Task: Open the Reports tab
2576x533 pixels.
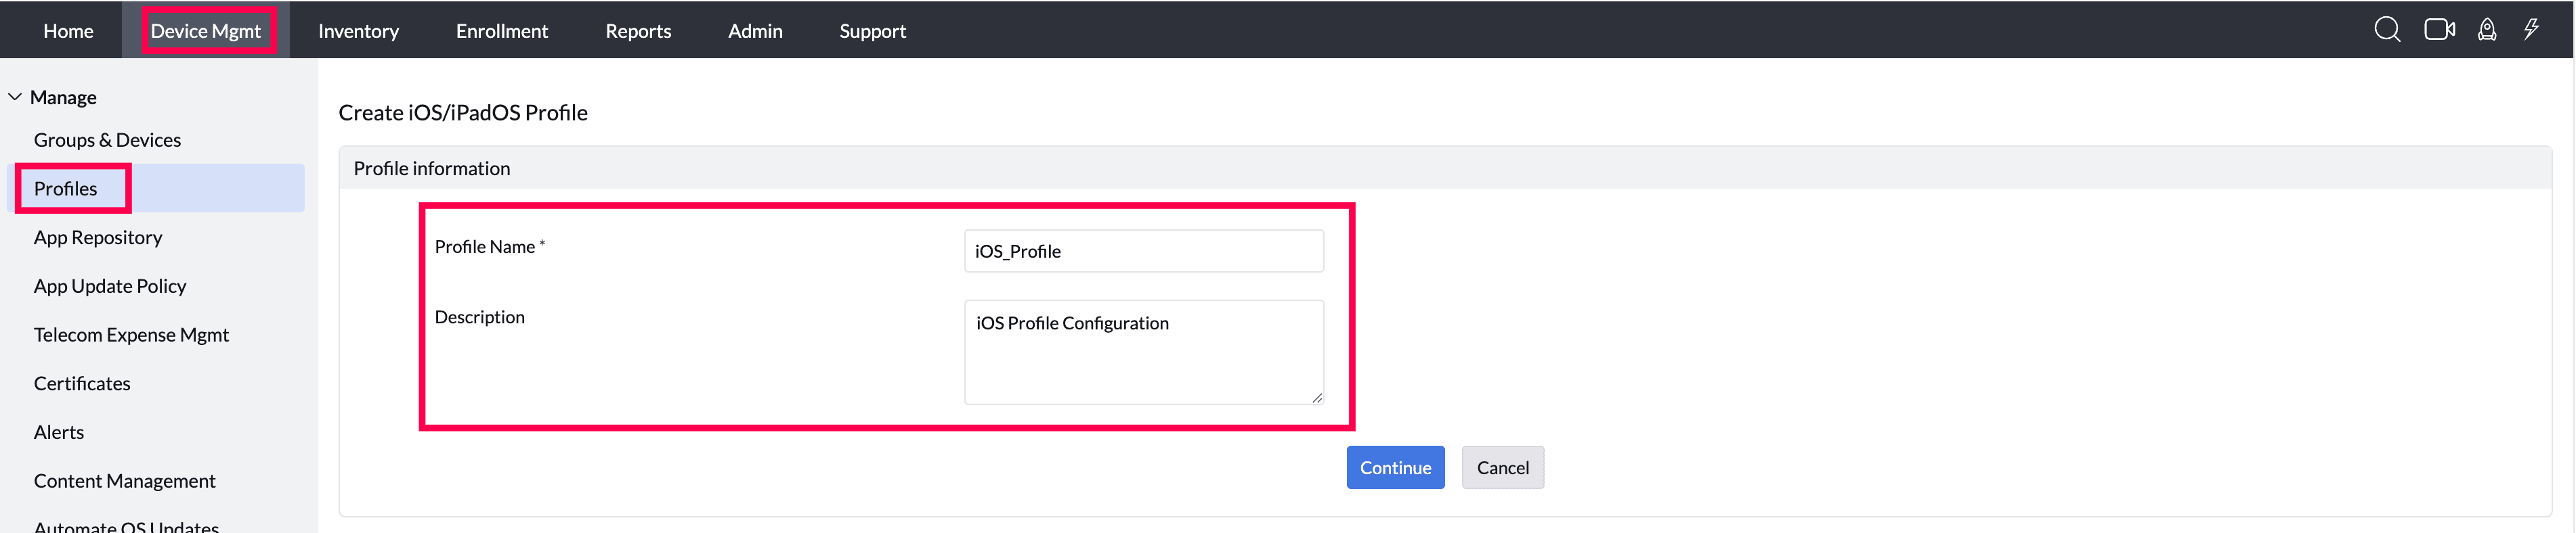Action: pyautogui.click(x=638, y=31)
